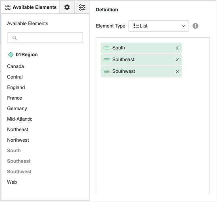Click the info icon beside Element Type

click(195, 26)
